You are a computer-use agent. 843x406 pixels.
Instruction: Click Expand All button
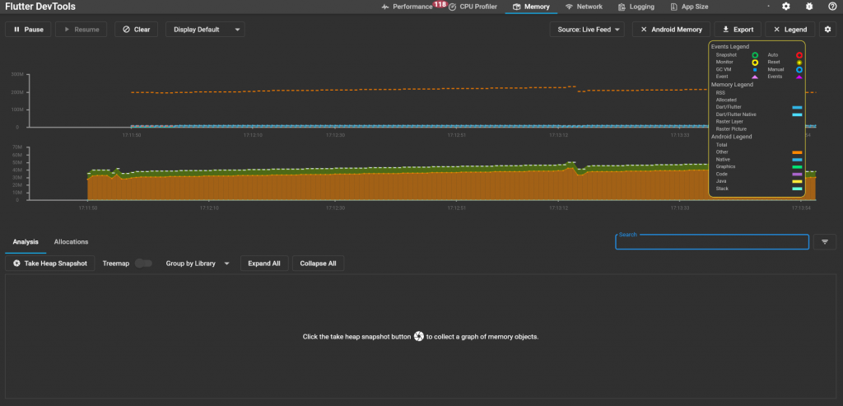pyautogui.click(x=264, y=264)
